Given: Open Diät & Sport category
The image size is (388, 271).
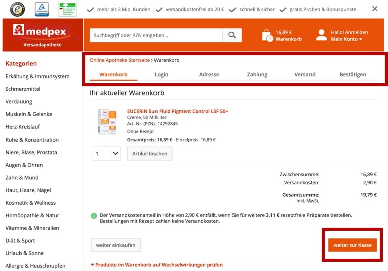Looking at the screenshot, I should point(20,241).
